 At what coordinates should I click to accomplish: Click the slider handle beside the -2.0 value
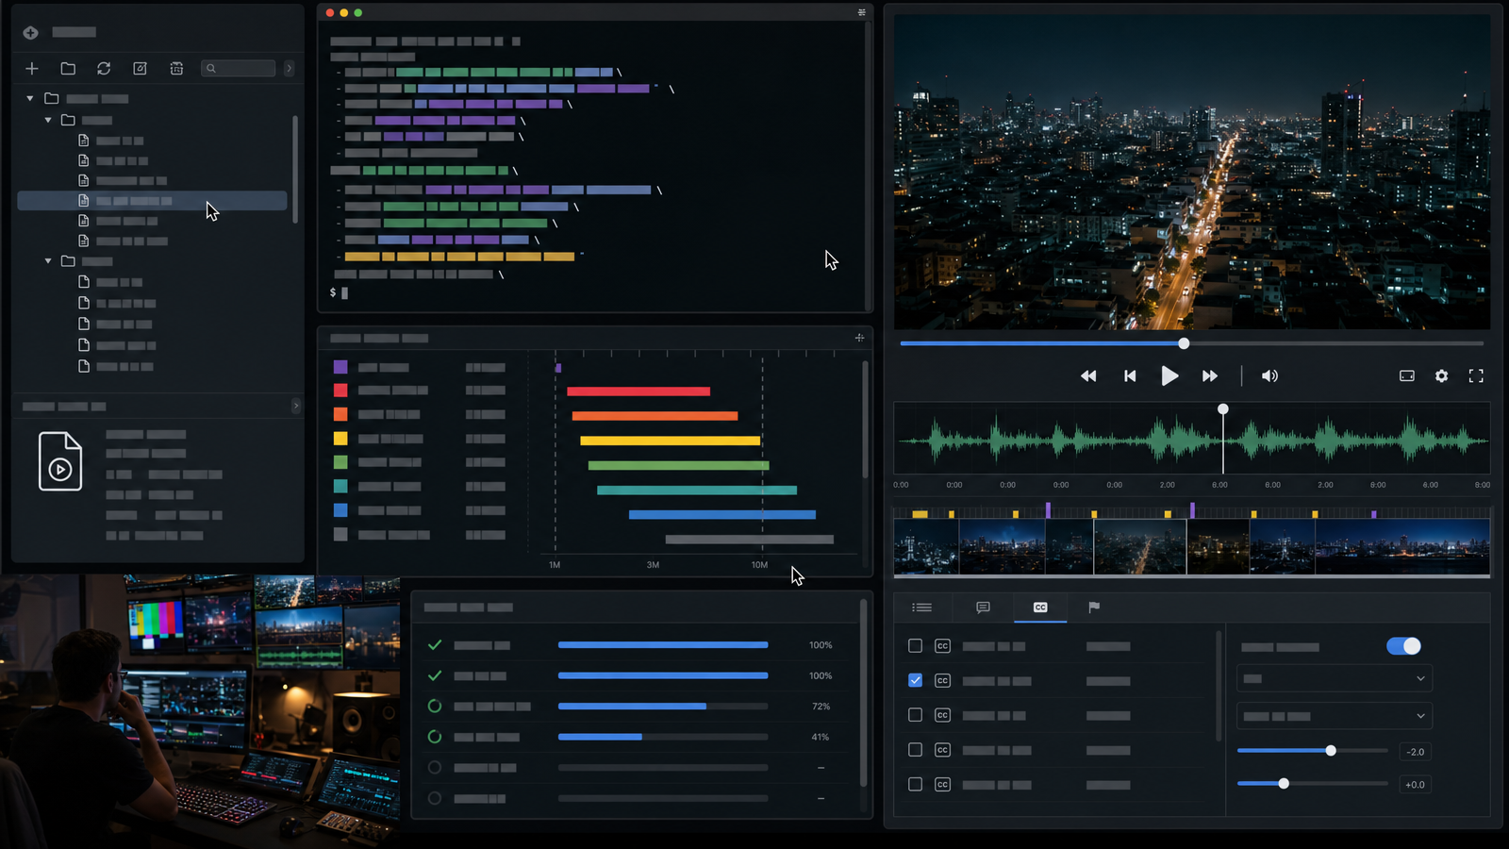coord(1331,751)
